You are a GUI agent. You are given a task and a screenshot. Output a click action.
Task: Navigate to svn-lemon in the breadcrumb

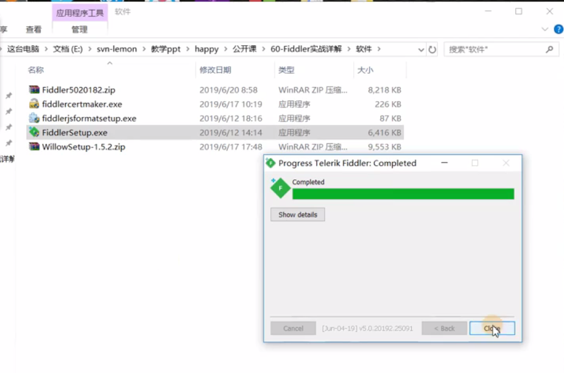[117, 49]
